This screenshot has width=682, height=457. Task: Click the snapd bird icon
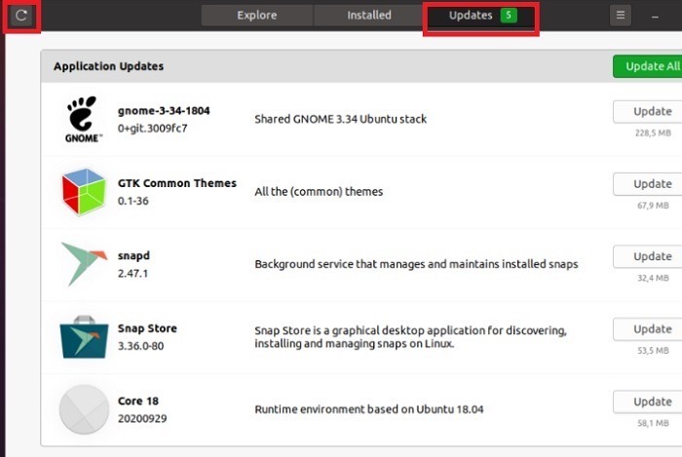84,264
